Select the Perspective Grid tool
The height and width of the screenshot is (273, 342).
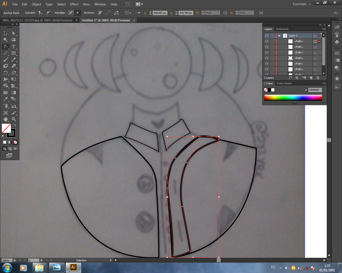tap(14, 86)
